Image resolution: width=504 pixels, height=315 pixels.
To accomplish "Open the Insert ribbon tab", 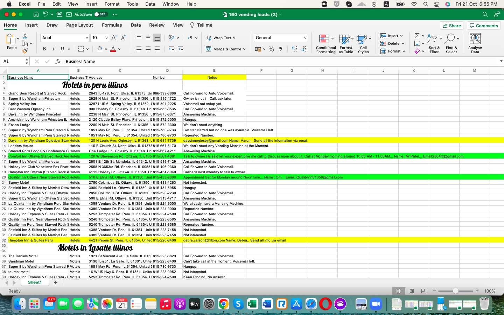I will (31, 25).
